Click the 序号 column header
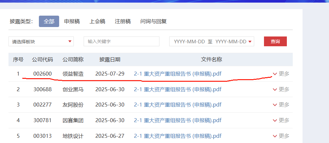 coord(18,60)
